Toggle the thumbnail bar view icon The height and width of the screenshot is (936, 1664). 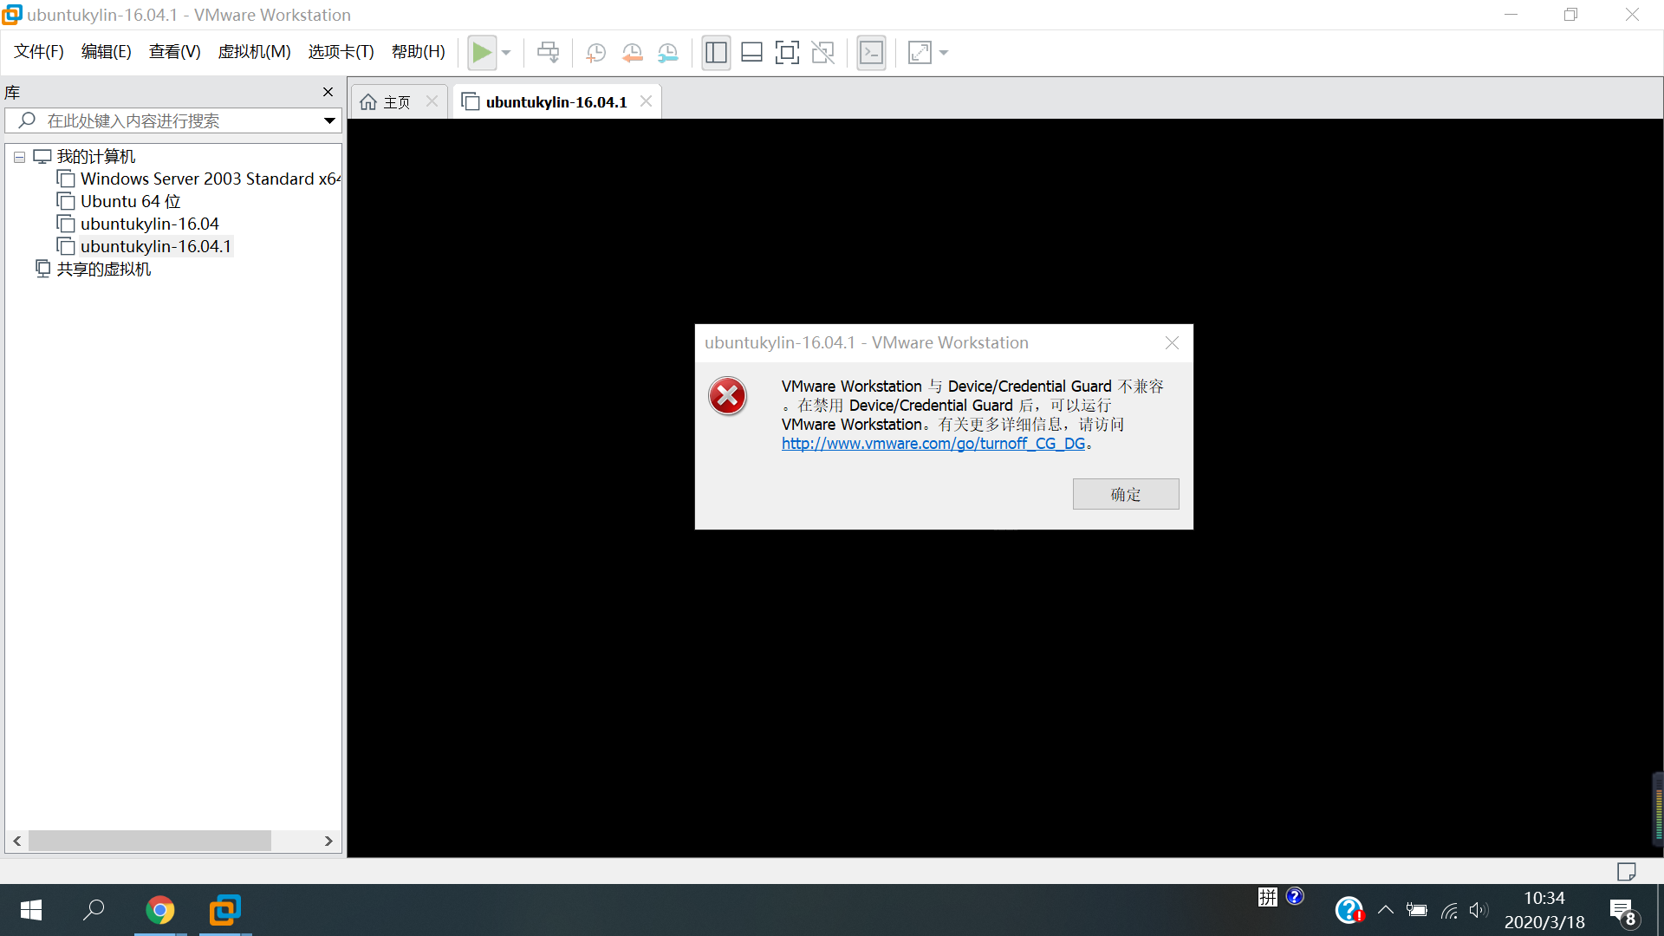(x=751, y=53)
